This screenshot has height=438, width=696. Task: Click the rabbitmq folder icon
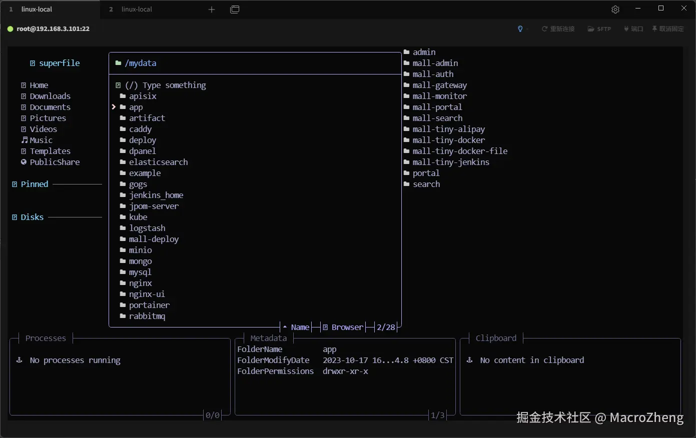pyautogui.click(x=123, y=316)
